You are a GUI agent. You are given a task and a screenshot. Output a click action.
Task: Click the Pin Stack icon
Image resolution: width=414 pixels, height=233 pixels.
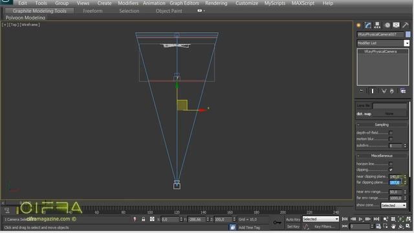click(x=361, y=91)
